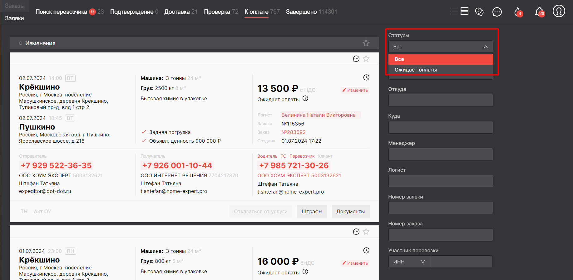Call recipient number +7 926 001-10-44
573x280 pixels.
tap(177, 165)
